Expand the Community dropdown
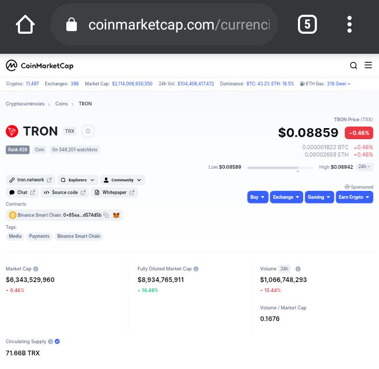Screen dimensions: 379x369 coord(123,180)
